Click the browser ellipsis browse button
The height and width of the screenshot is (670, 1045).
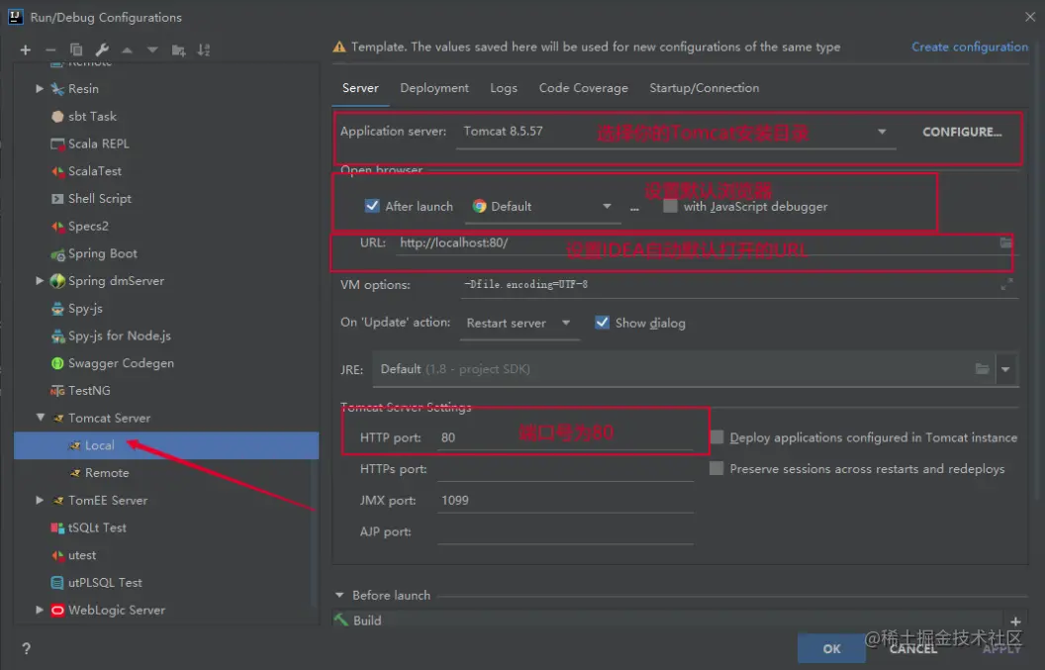pyautogui.click(x=634, y=208)
